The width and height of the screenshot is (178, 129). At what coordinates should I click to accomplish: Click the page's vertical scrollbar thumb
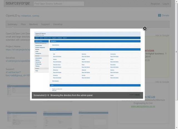coord(176,52)
